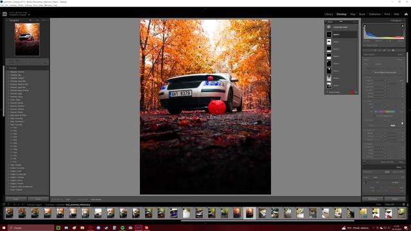Select the Masking tool in the tool strip
Screen dimensions: 411x231
coord(393,50)
